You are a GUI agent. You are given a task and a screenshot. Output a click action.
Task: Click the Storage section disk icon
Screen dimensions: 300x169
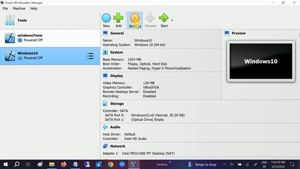point(105,104)
